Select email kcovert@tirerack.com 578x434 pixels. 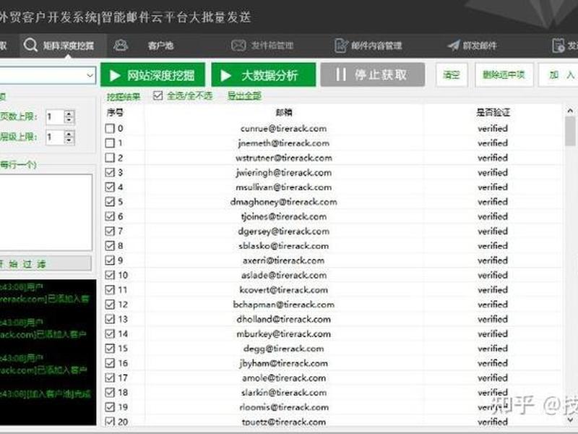pyautogui.click(x=283, y=290)
